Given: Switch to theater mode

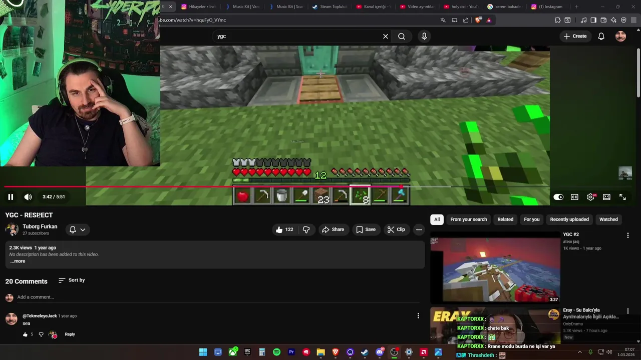Looking at the screenshot, I should [x=606, y=197].
